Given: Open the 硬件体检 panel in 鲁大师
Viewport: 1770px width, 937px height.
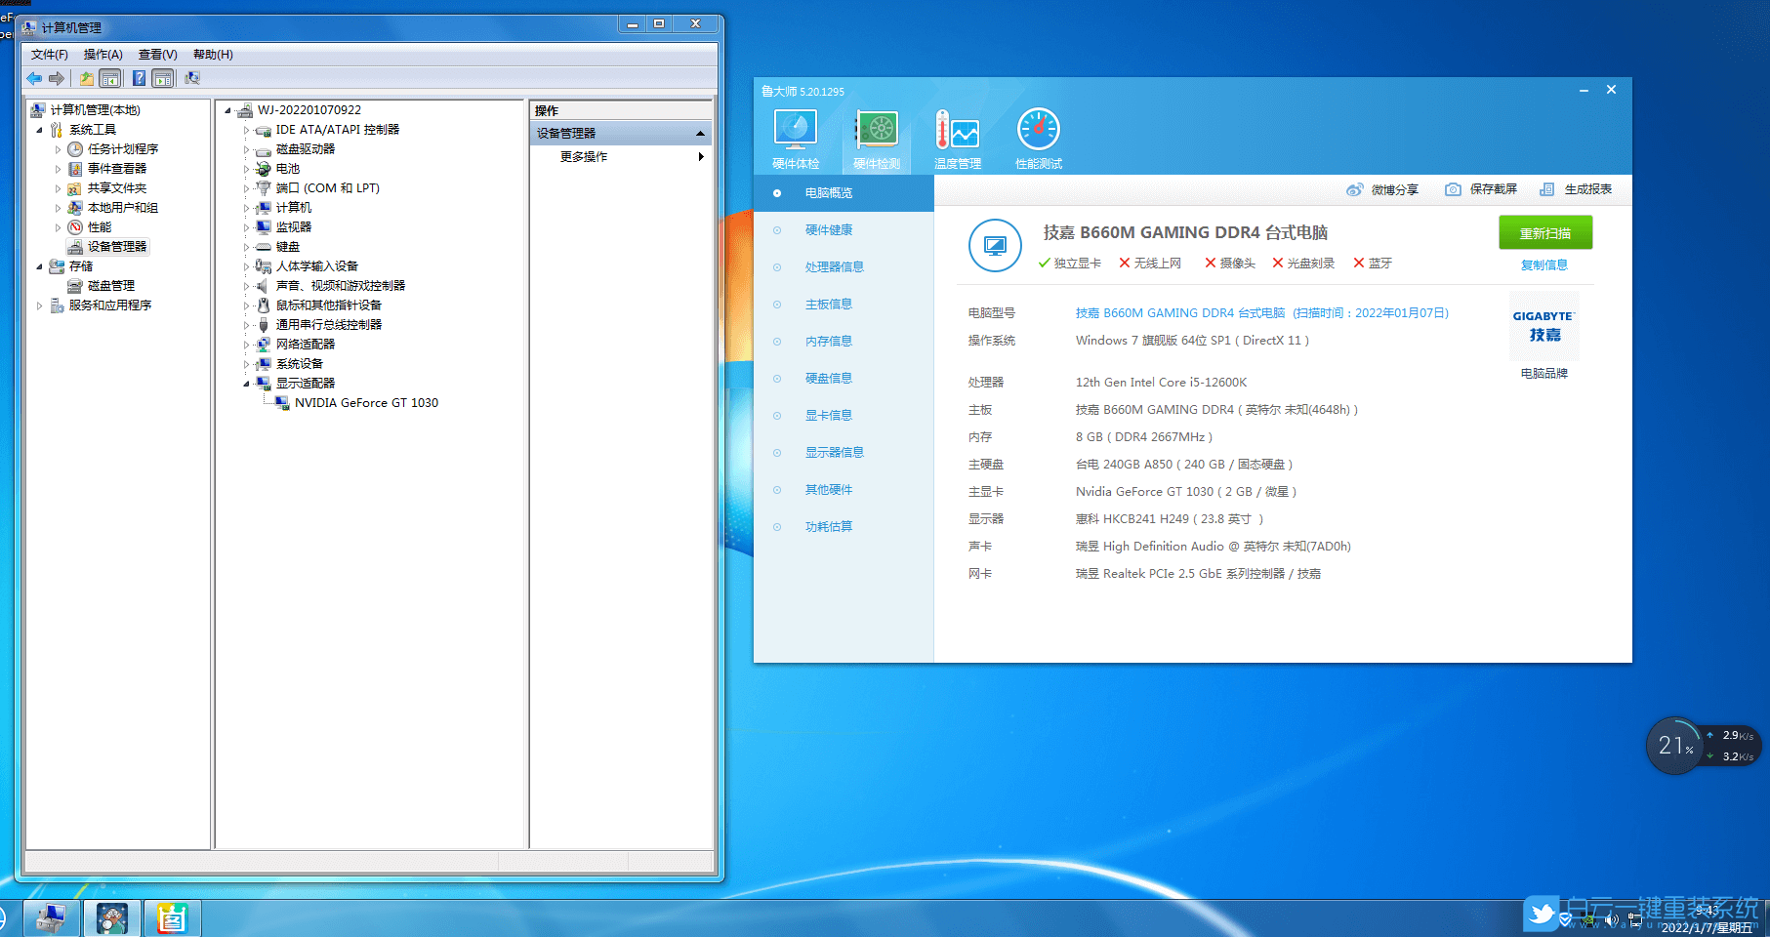Looking at the screenshot, I should click(x=796, y=137).
